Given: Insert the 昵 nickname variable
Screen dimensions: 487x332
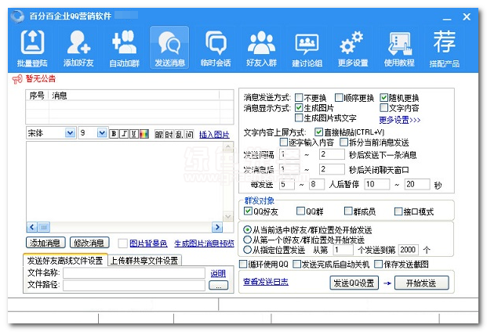Looking at the screenshot, I should (159, 134).
